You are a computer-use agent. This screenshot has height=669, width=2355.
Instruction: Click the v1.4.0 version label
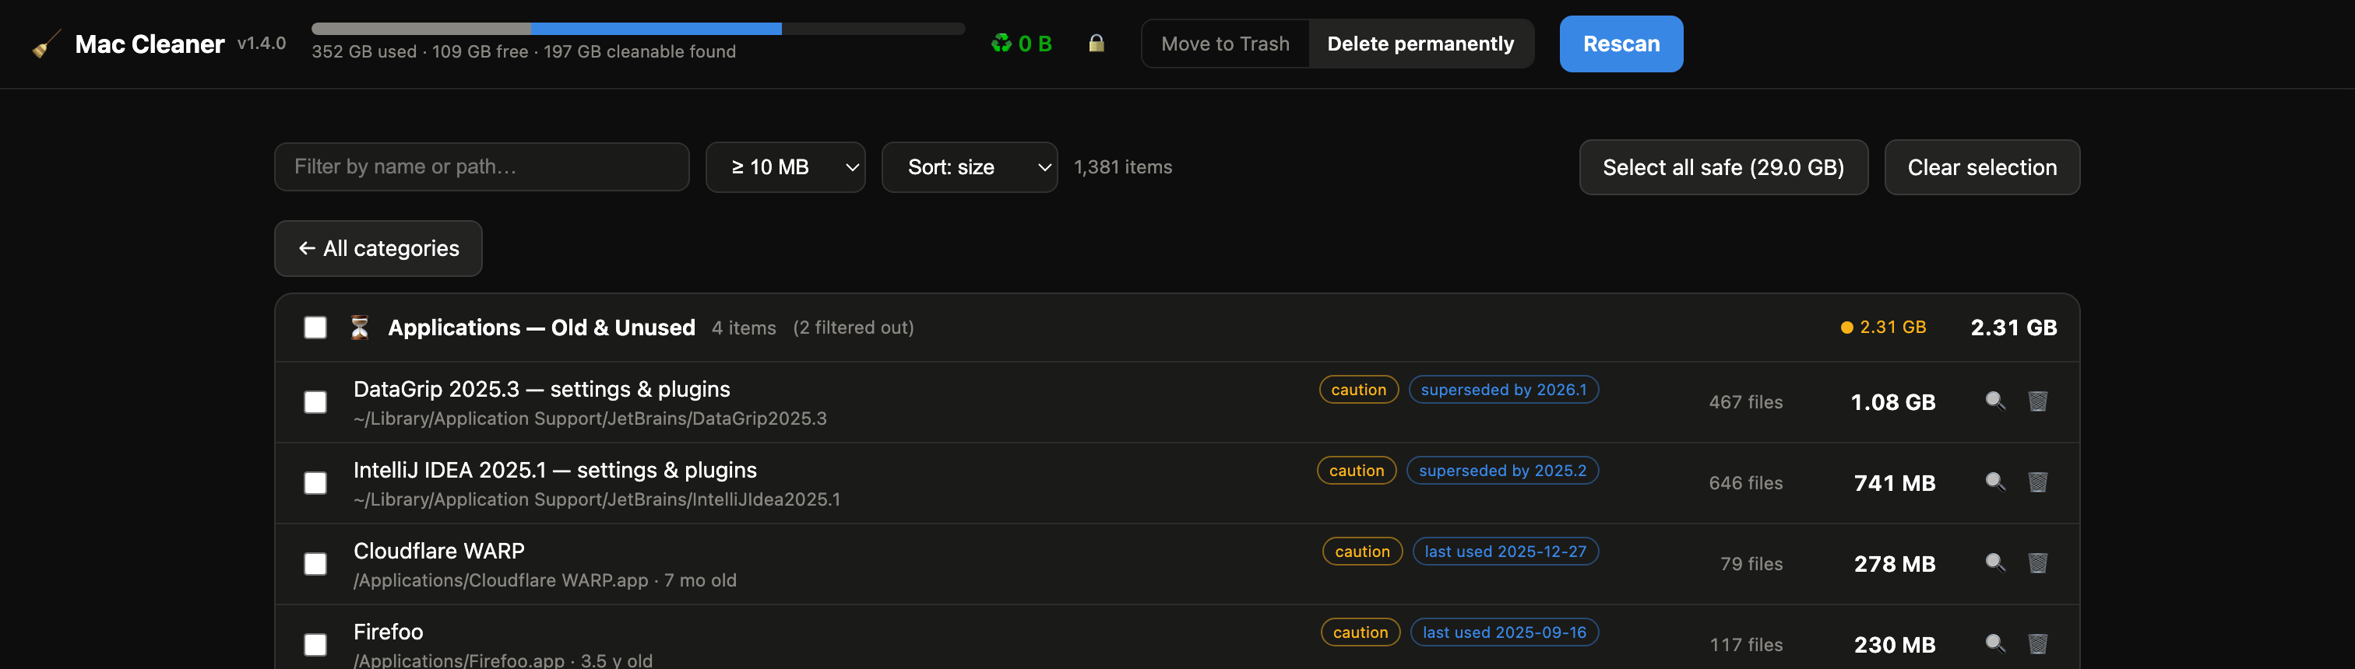coord(262,43)
